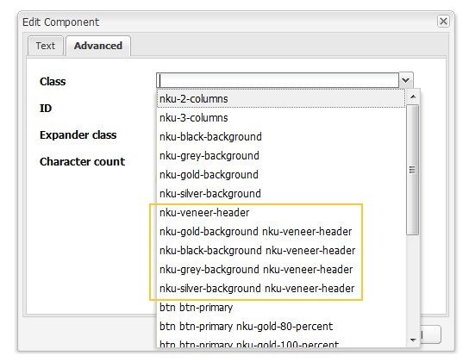The image size is (469, 362).
Task: Select the nku-gold-background option
Action: [280, 175]
